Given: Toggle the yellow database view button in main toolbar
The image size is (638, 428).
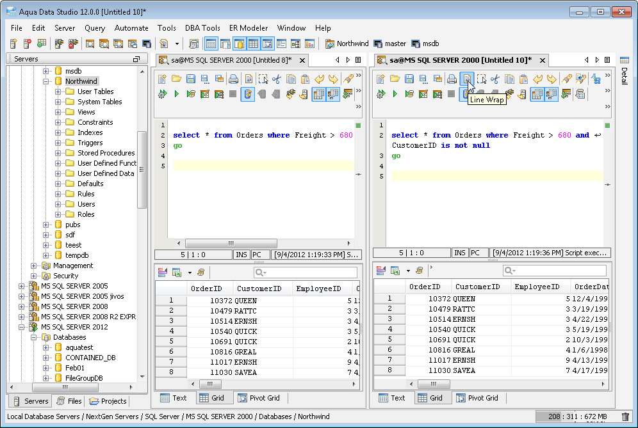Looking at the screenshot, I should click(x=240, y=44).
